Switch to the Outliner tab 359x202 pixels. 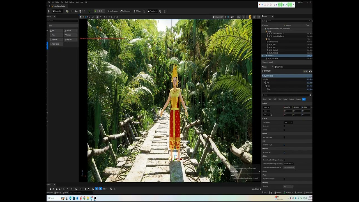265,17
